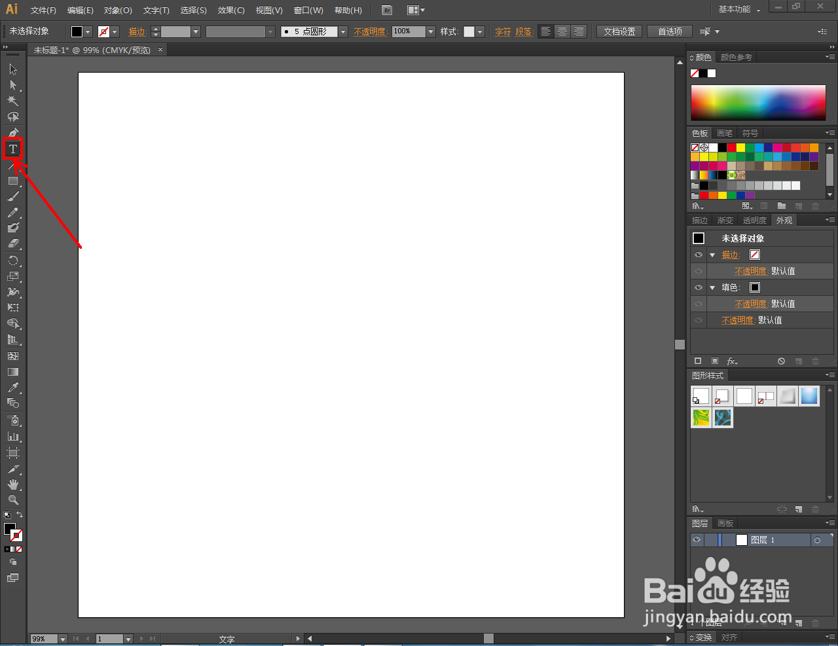
Task: Open the 样式 style dropdown
Action: [480, 31]
